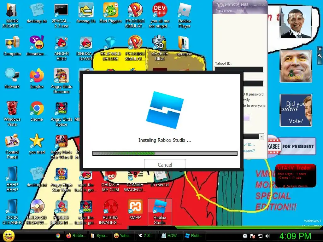
Task: Select the DINOSA RAWR desktop icon
Action: (86, 48)
